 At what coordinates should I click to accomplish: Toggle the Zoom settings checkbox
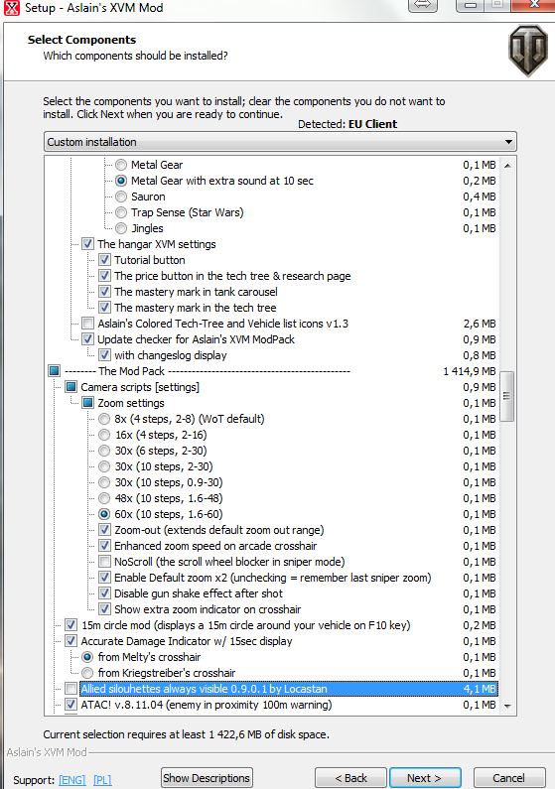[x=87, y=403]
